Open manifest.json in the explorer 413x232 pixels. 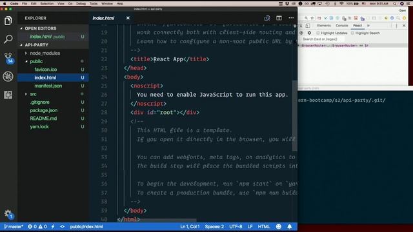[x=48, y=86]
